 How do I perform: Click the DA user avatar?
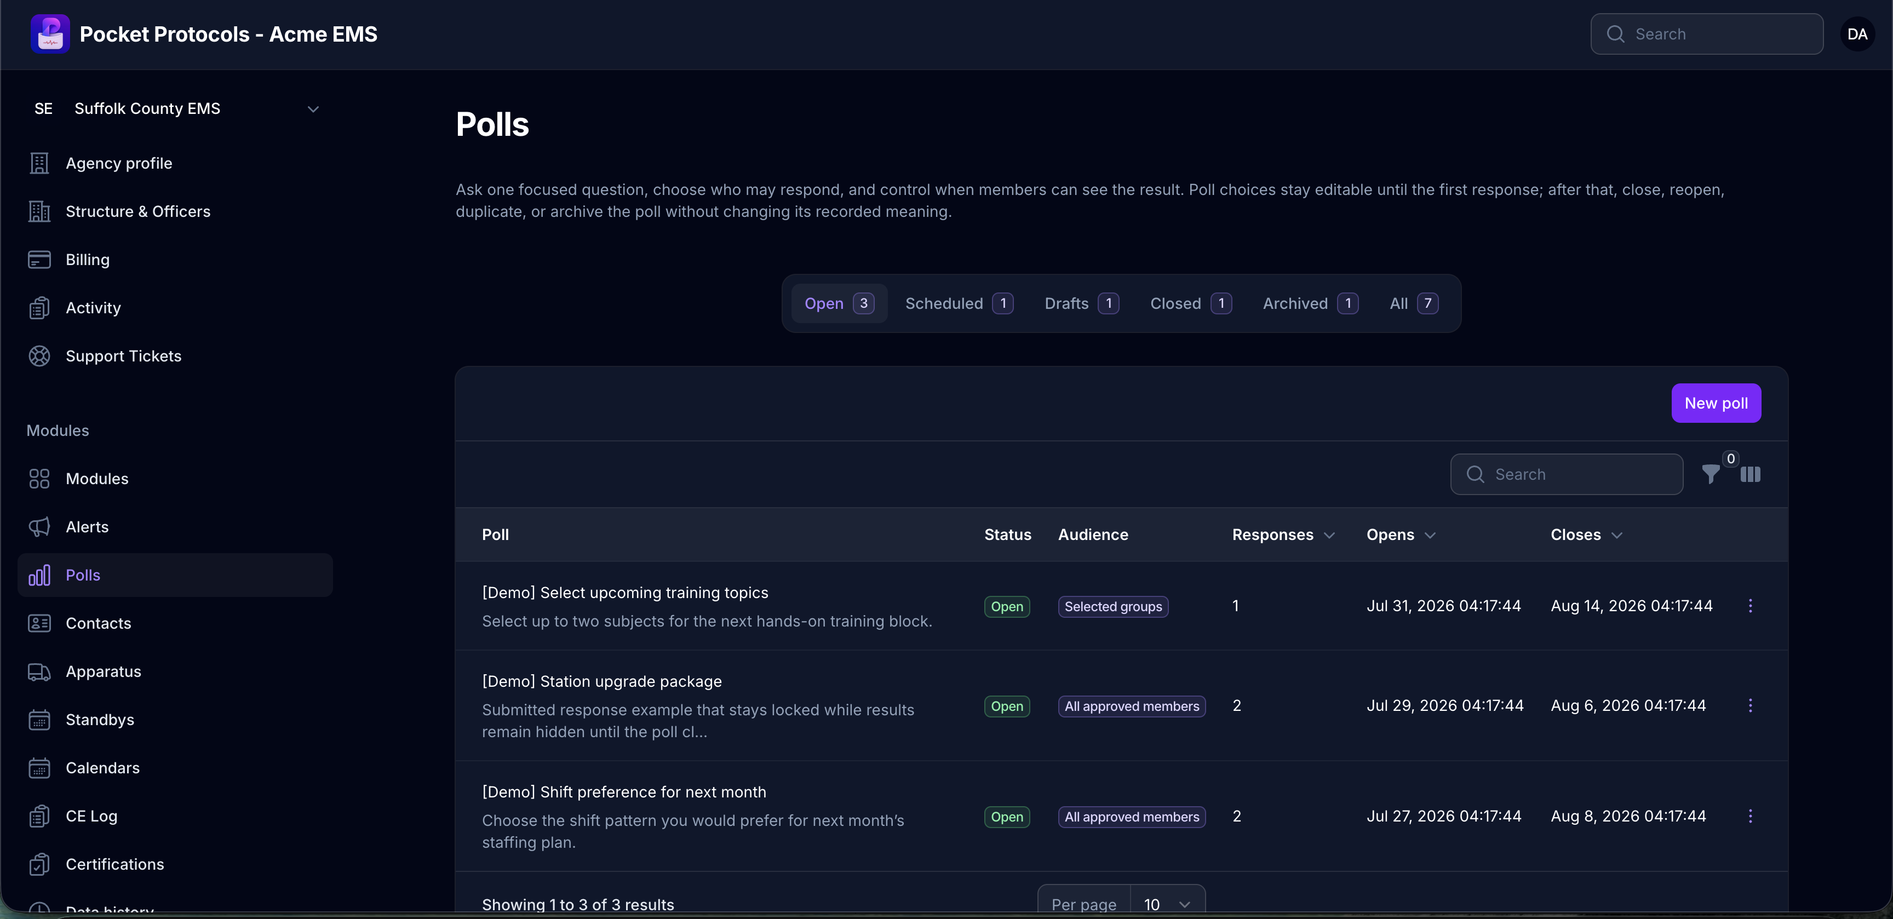pyautogui.click(x=1857, y=34)
